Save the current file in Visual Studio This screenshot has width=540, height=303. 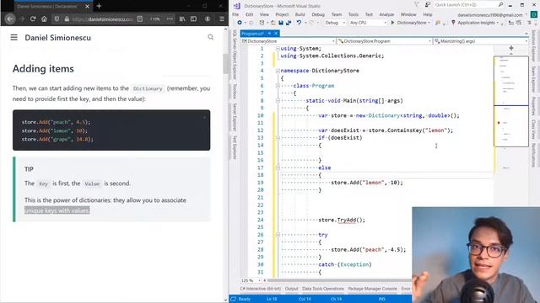tap(281, 23)
